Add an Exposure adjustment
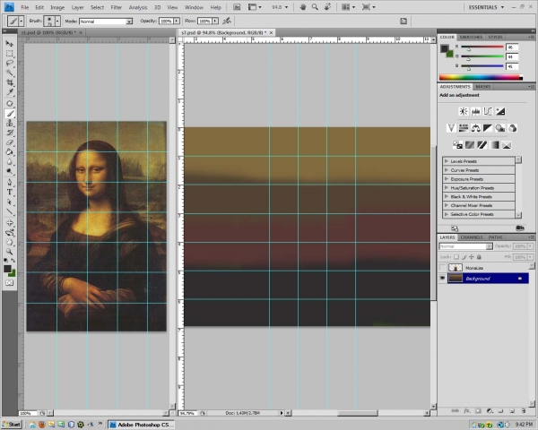 pyautogui.click(x=500, y=111)
